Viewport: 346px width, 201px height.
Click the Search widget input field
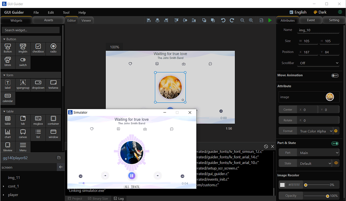point(30,30)
